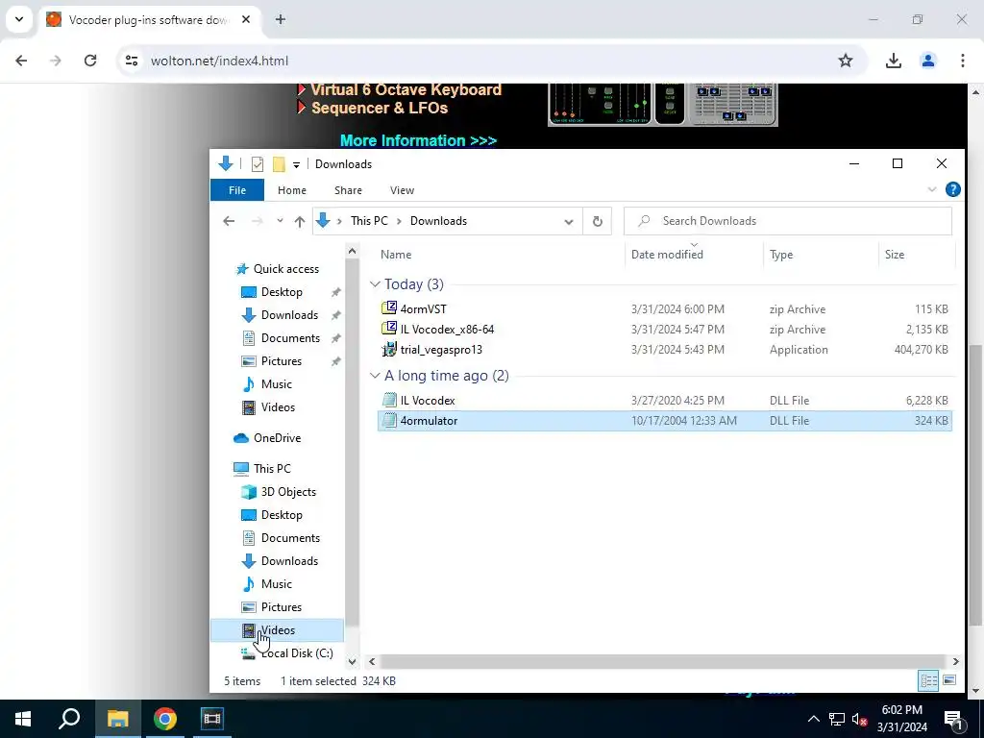
Task: Open the muted volume tray icon
Action: (859, 719)
